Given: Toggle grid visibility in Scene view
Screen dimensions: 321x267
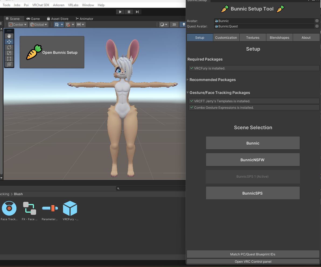Looking at the screenshot, I should tap(57, 24).
